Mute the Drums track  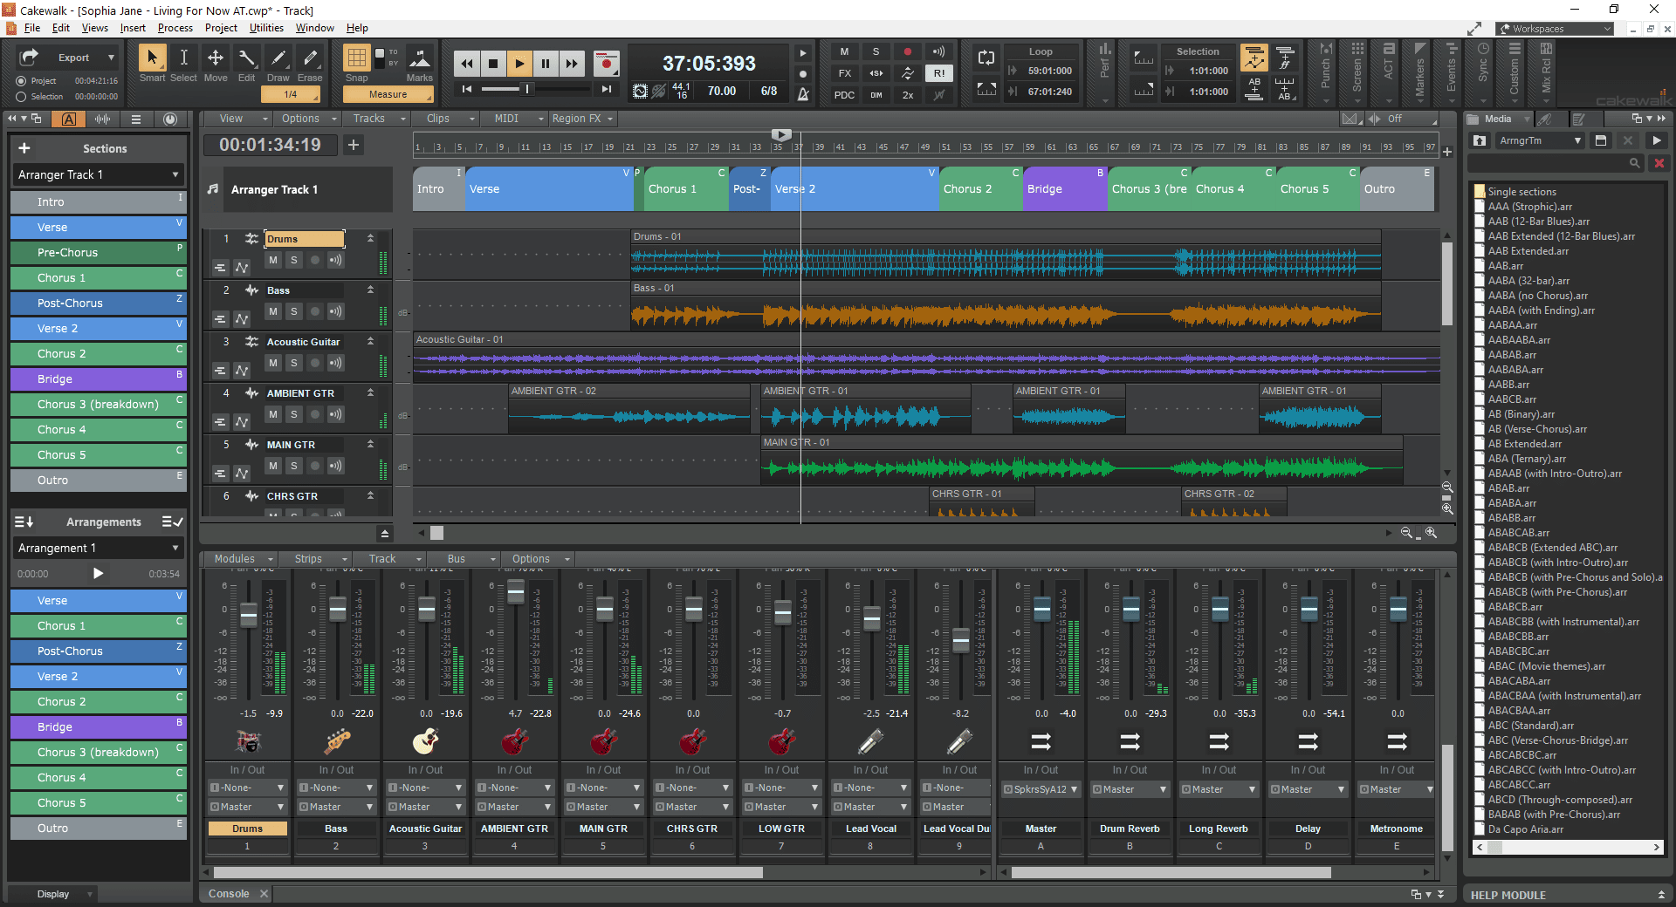point(273,260)
